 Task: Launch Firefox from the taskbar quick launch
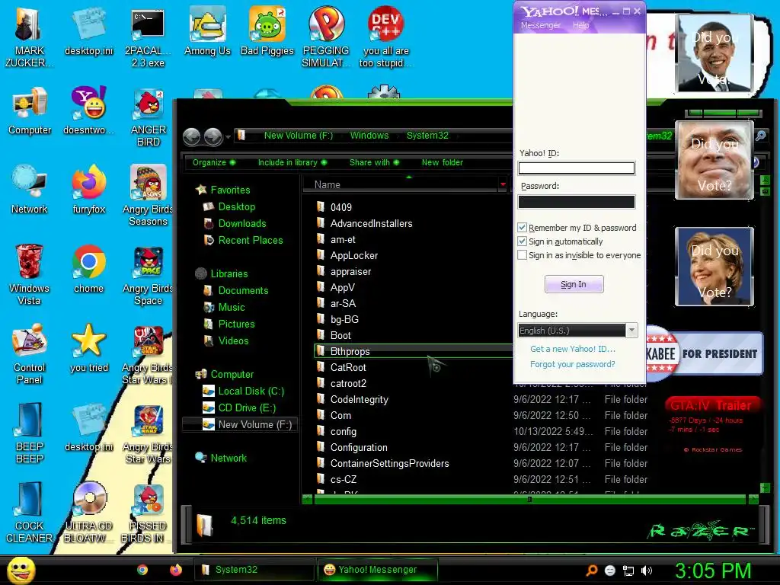(176, 570)
